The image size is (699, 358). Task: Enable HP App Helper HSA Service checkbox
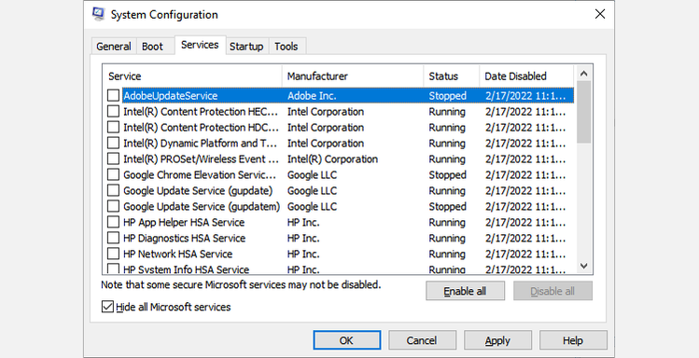click(113, 222)
